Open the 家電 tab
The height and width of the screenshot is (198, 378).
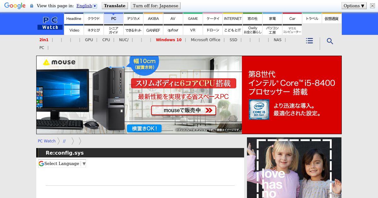272,19
